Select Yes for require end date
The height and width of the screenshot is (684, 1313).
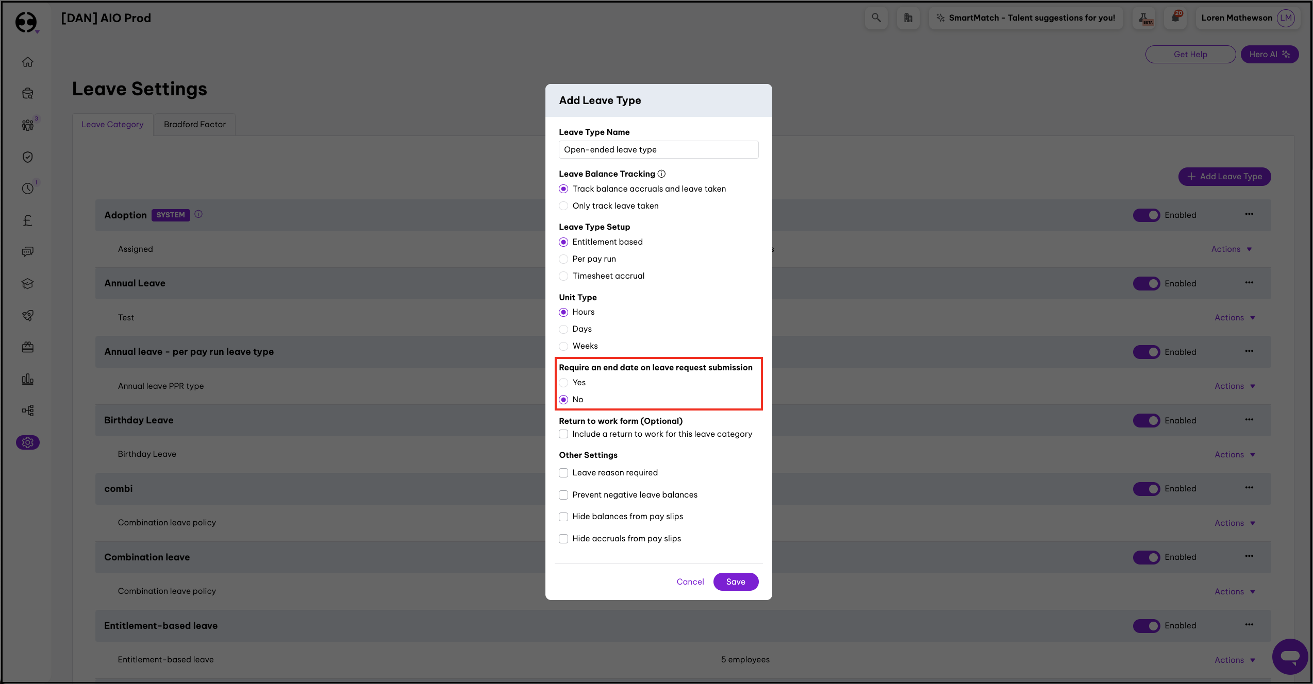click(563, 383)
